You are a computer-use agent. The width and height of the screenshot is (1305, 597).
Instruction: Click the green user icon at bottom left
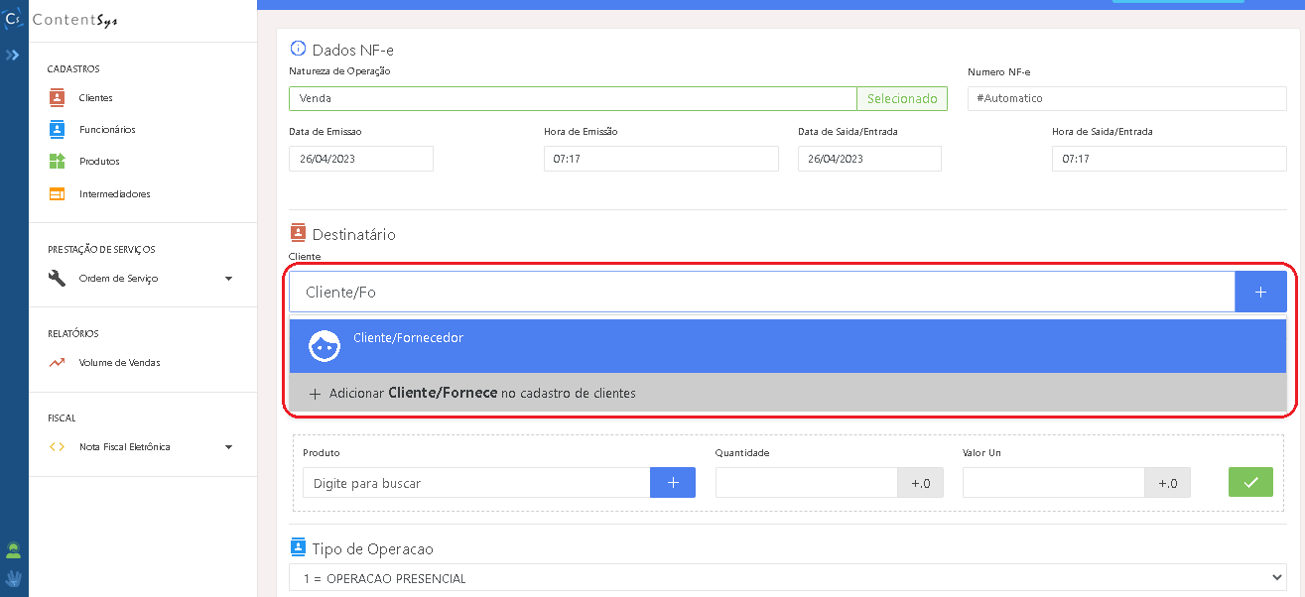pos(14,550)
